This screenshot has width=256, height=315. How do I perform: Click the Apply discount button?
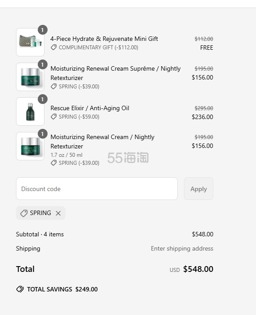(199, 189)
